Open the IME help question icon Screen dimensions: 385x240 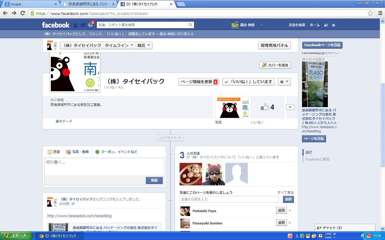point(321,236)
